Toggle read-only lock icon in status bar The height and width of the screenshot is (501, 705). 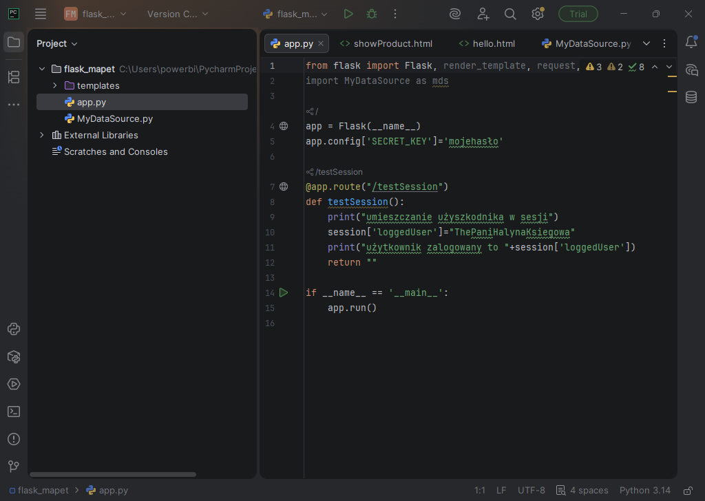[688, 490]
